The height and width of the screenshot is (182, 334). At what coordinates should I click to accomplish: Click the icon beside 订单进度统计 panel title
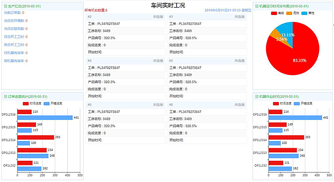5,96
